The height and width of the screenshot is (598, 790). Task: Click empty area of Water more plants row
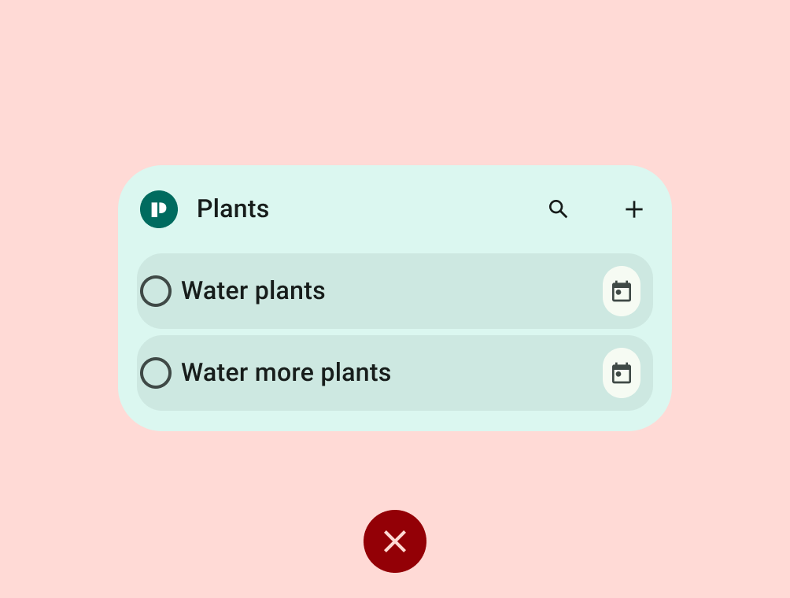coord(496,373)
